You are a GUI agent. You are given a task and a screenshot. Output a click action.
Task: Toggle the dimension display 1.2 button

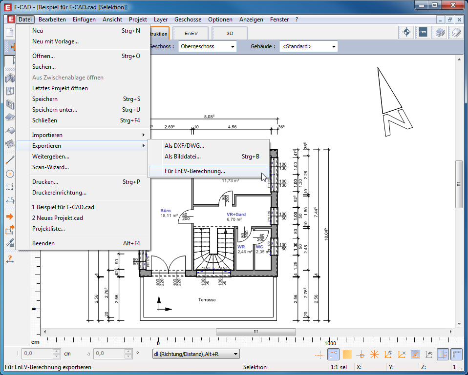coord(443,355)
